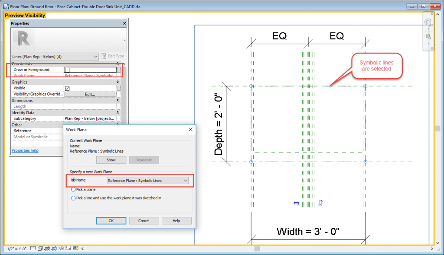This screenshot has width=444, height=255.
Task: Click the Temporary Hide/Isolate glasses icon
Action: click(61, 249)
